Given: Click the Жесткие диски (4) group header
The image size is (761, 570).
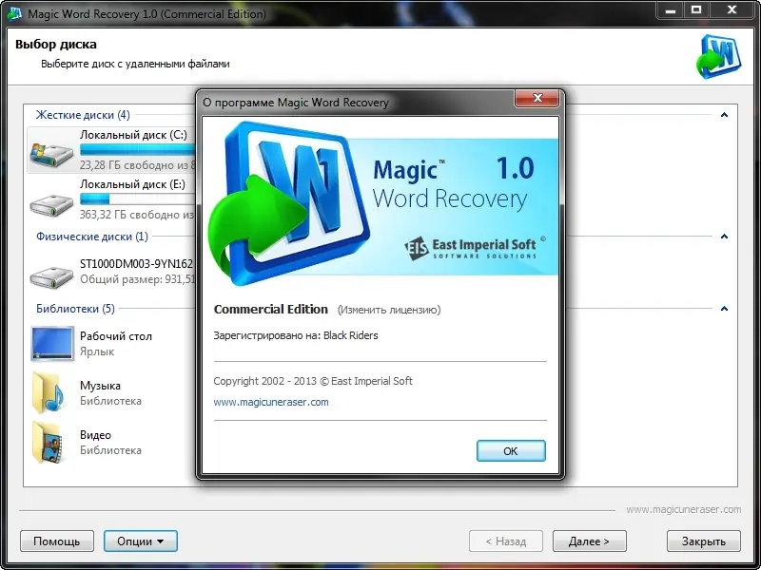Looking at the screenshot, I should (x=83, y=115).
